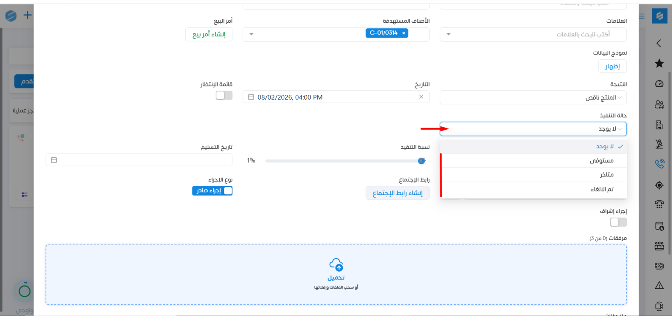Toggle the قائمة الإنتظار switch
Image resolution: width=672 pixels, height=316 pixels.
pos(224,95)
